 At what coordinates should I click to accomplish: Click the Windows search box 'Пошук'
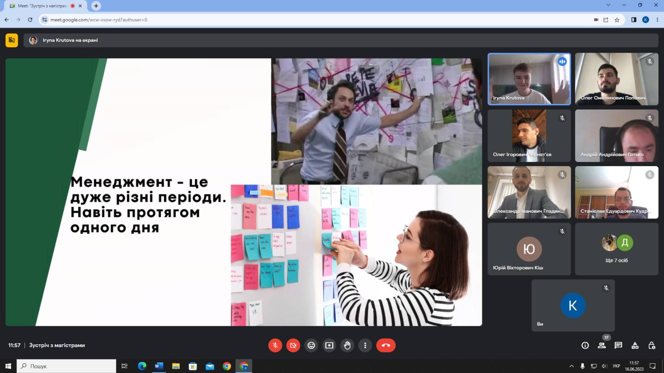(x=66, y=366)
